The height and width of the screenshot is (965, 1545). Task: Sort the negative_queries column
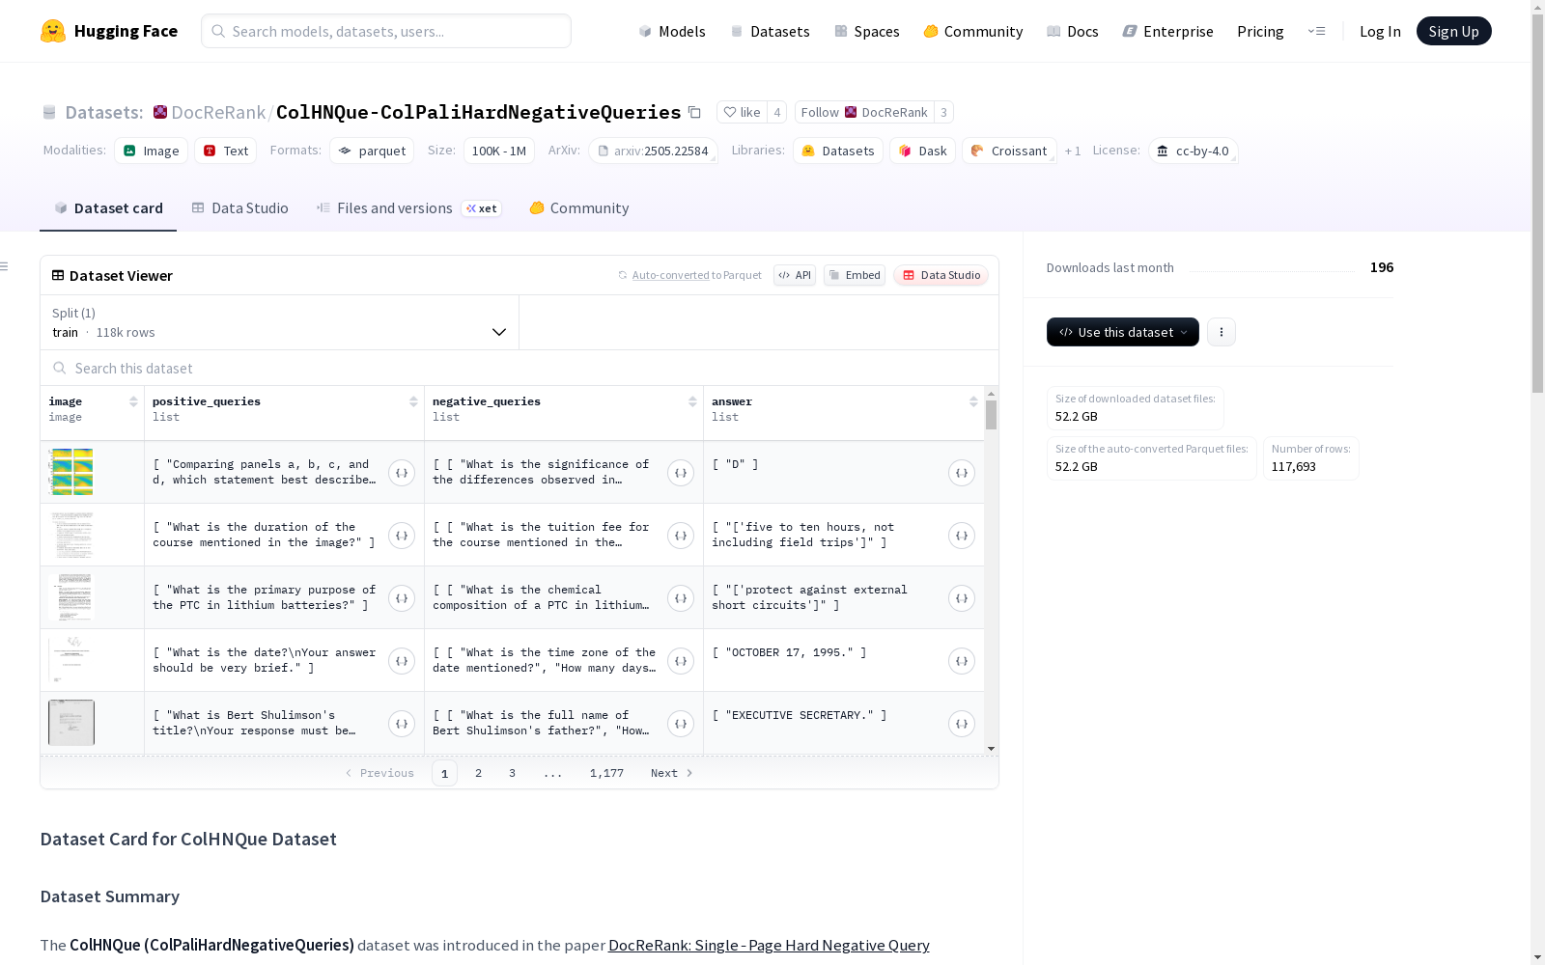point(692,401)
